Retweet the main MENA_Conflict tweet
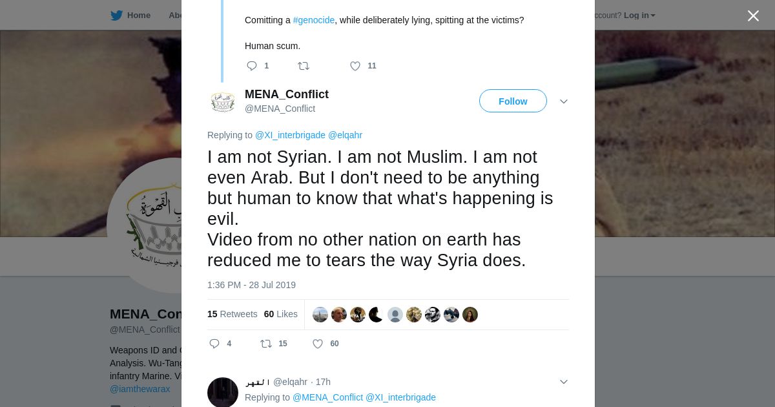The height and width of the screenshot is (407, 775). click(x=266, y=344)
